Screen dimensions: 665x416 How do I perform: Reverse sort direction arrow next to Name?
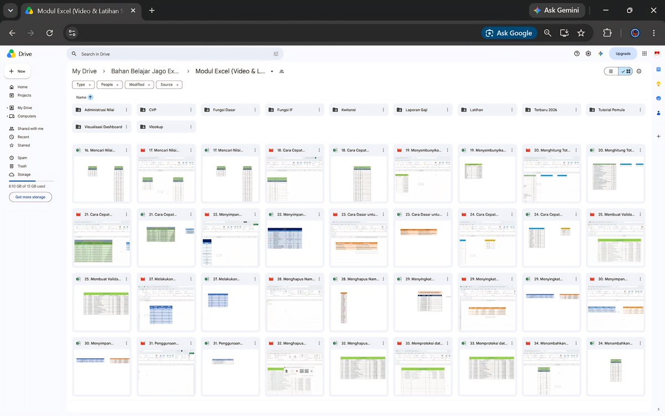tap(90, 97)
